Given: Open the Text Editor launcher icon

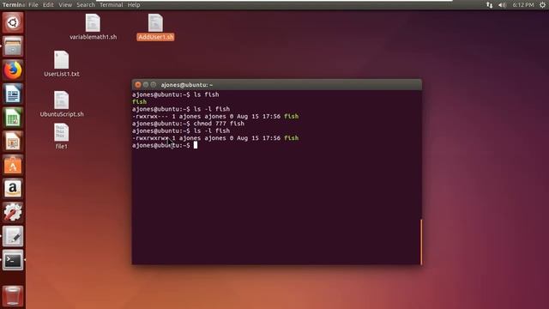Looking at the screenshot, I should [x=13, y=236].
